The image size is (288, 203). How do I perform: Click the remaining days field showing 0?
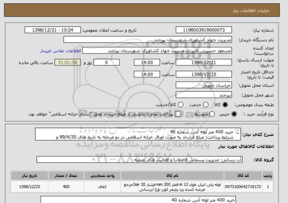point(106,62)
